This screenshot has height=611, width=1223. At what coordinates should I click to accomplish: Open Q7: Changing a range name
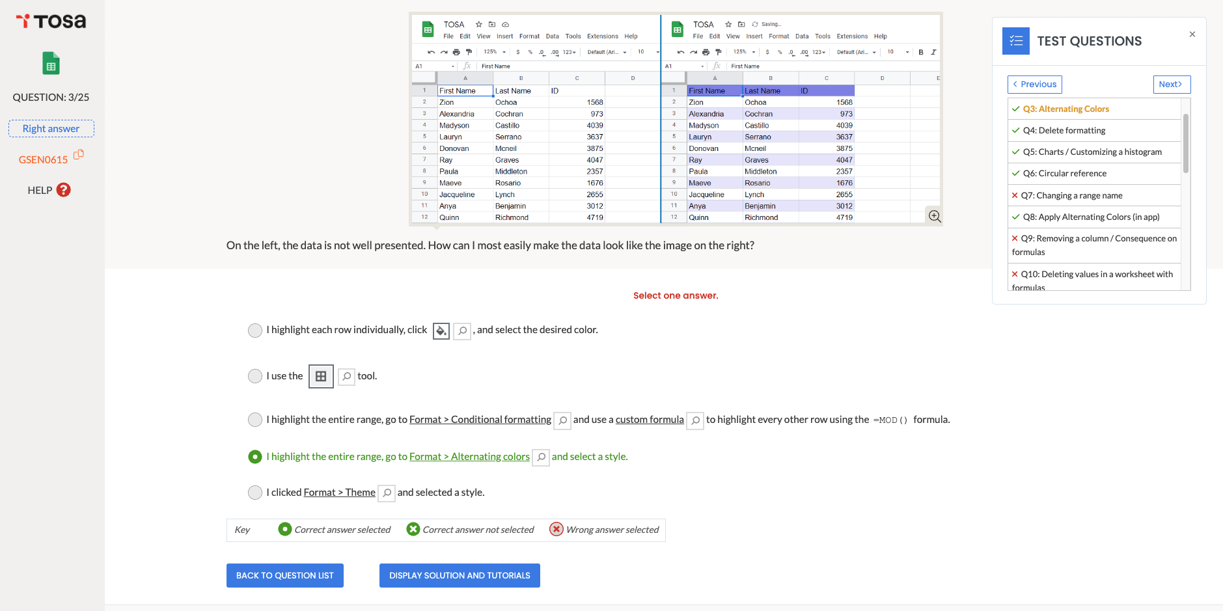click(x=1093, y=195)
